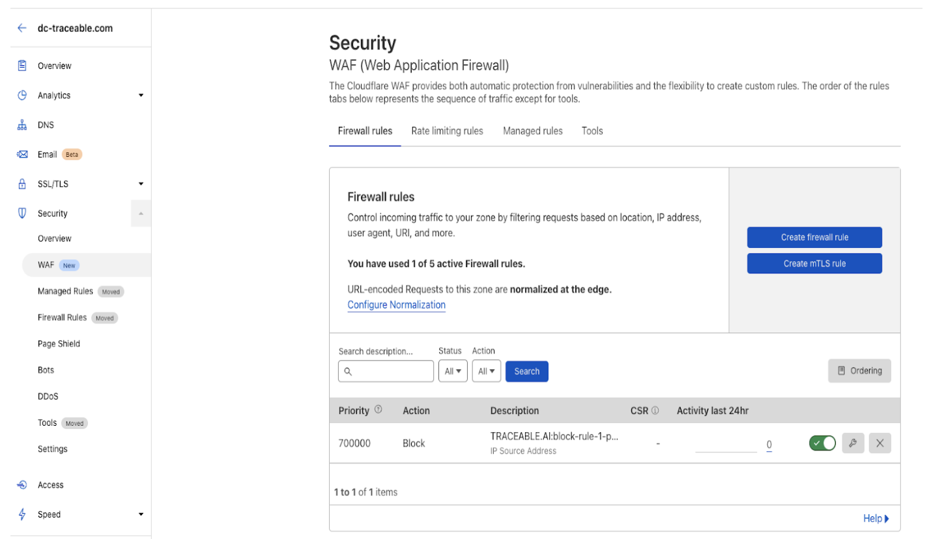Viewport: 929px width, 539px height.
Task: Open the DNS network icon
Action: 22,124
